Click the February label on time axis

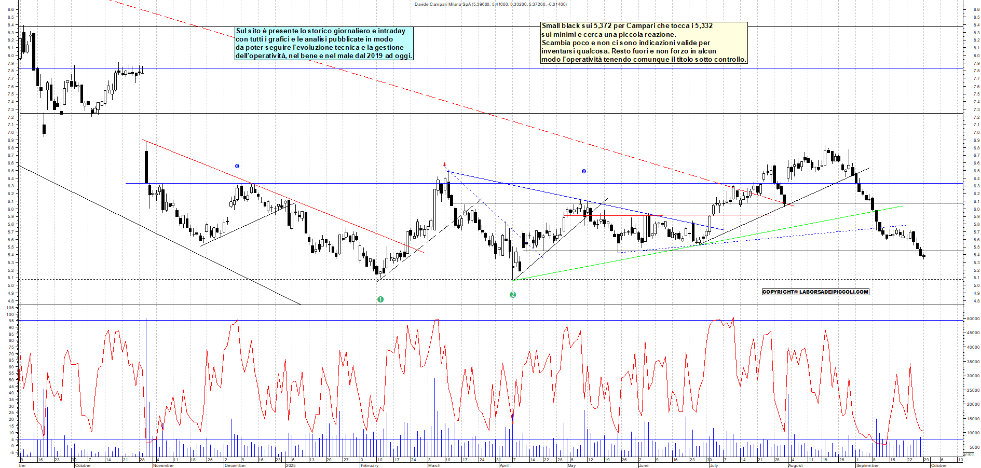click(369, 465)
